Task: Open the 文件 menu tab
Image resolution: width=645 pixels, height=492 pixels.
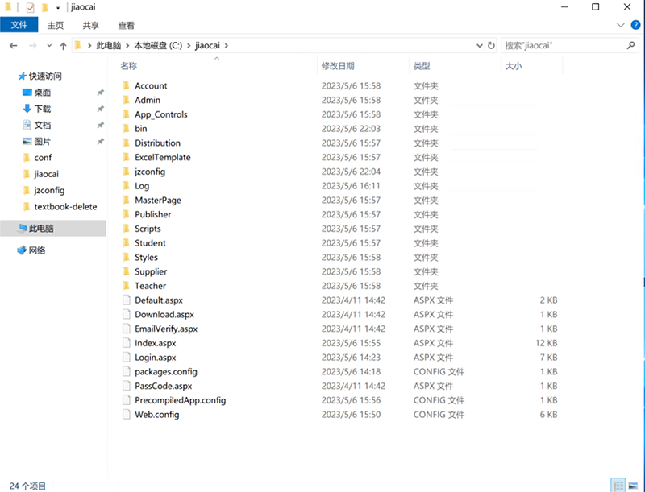Action: click(x=19, y=25)
